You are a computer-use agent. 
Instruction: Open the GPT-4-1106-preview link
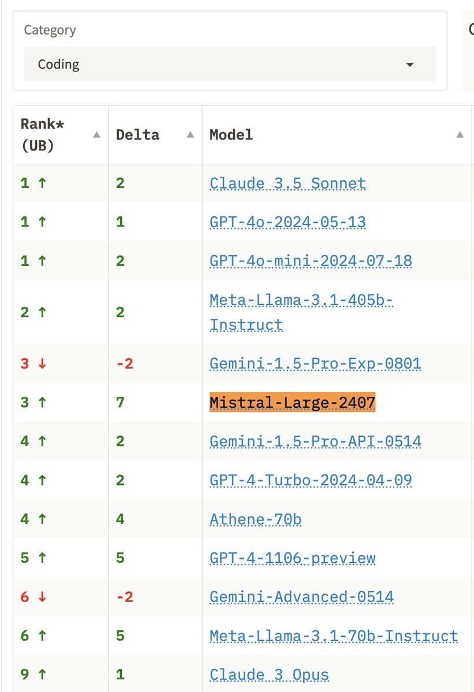tap(292, 558)
